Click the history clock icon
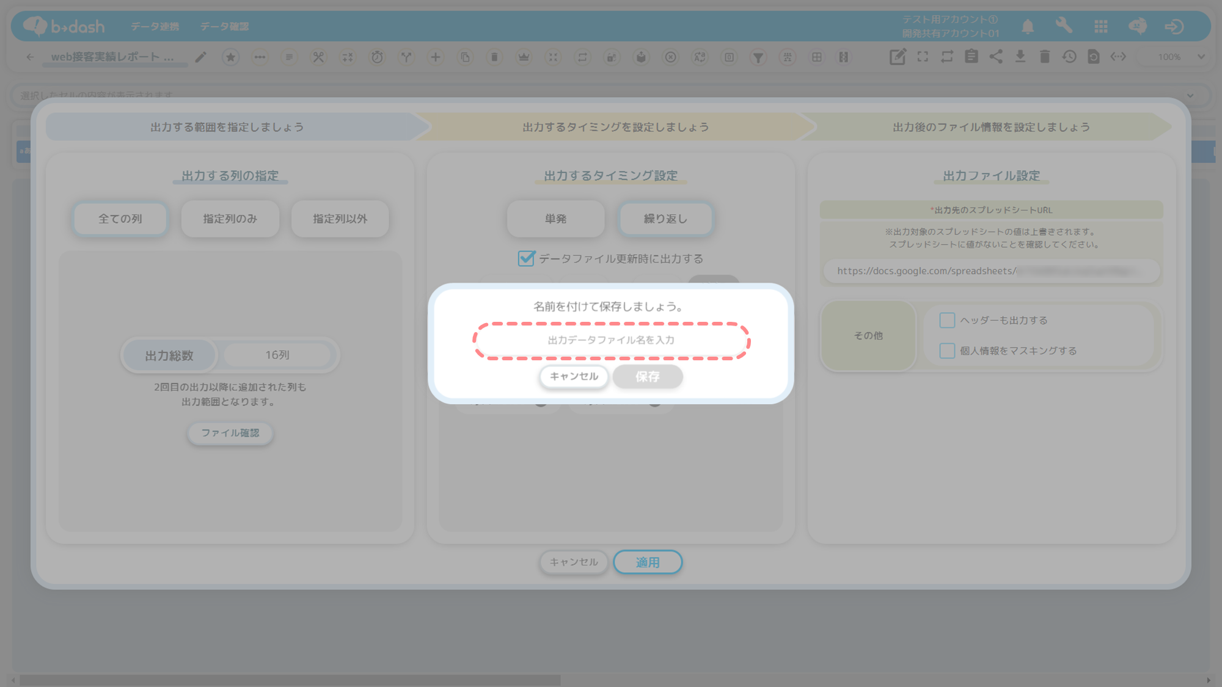Viewport: 1222px width, 687px height. [x=1069, y=57]
